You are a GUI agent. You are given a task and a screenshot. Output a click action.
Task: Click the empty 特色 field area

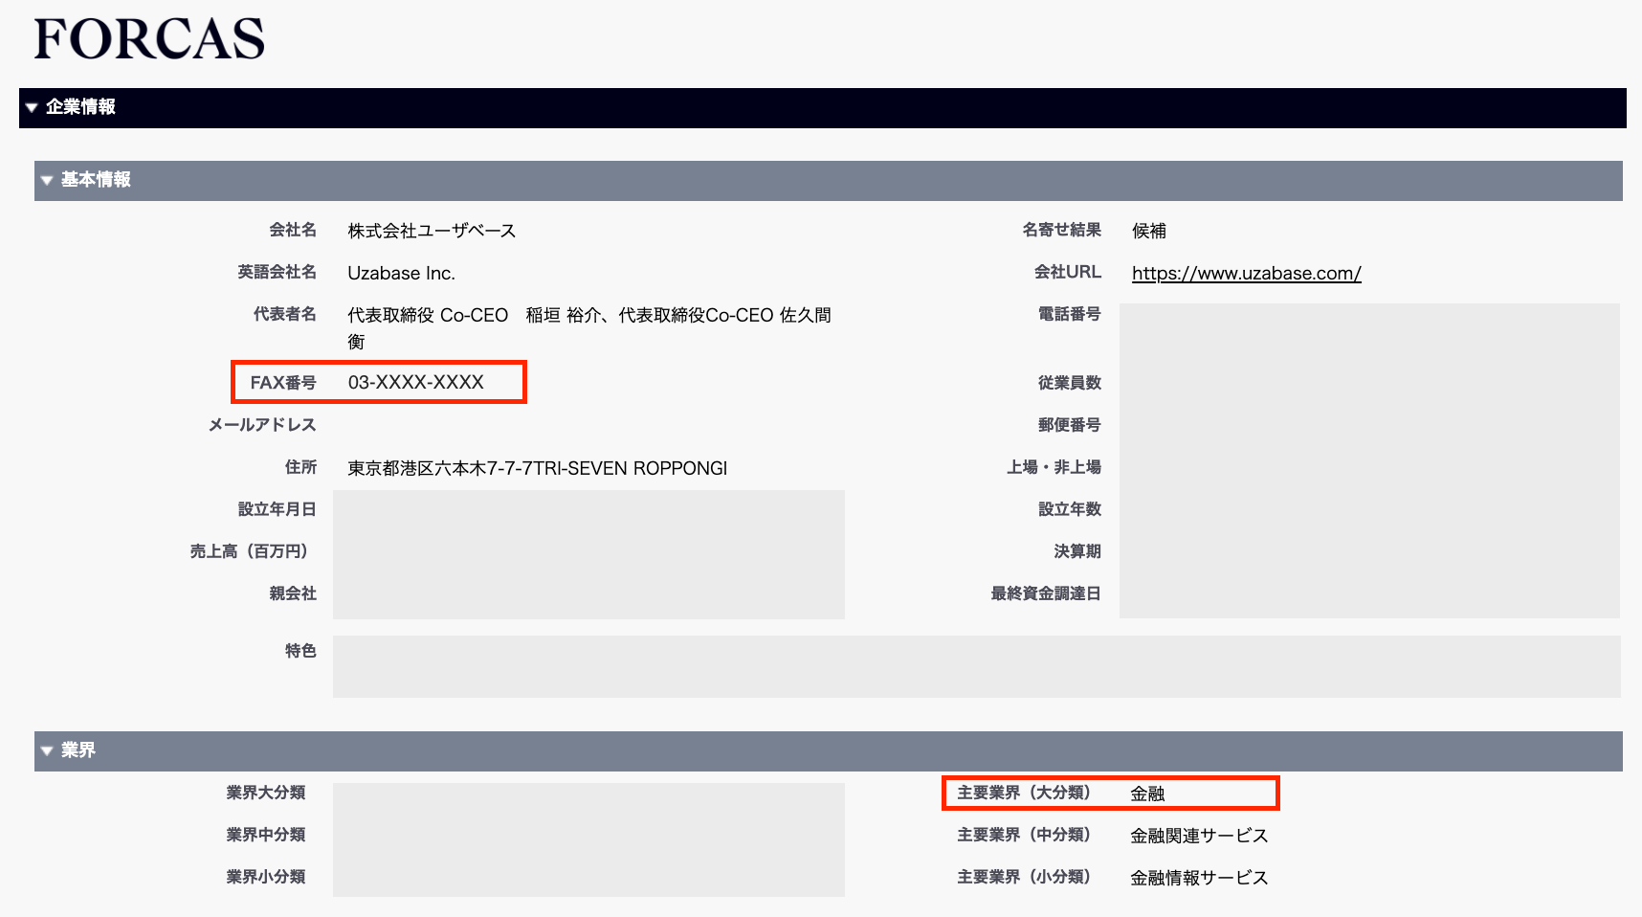point(976,666)
